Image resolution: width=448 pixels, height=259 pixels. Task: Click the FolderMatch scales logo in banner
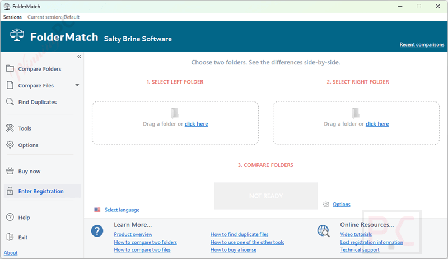click(x=17, y=35)
